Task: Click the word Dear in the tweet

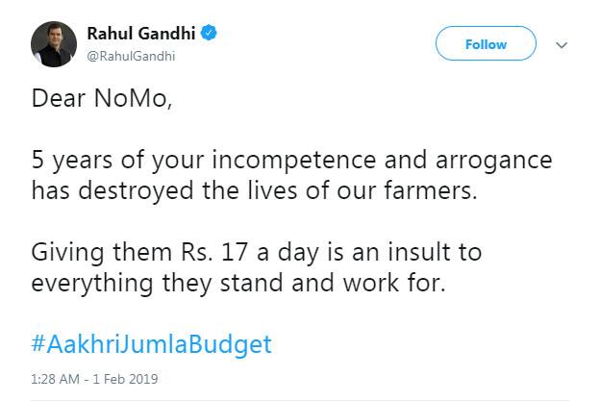Action: pyautogui.click(x=58, y=98)
